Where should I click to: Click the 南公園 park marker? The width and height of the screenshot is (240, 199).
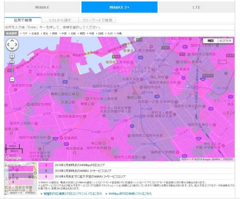point(104,143)
